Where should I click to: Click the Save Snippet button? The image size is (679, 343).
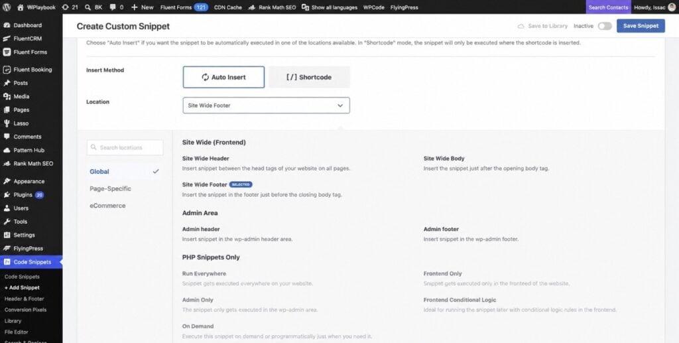click(641, 26)
